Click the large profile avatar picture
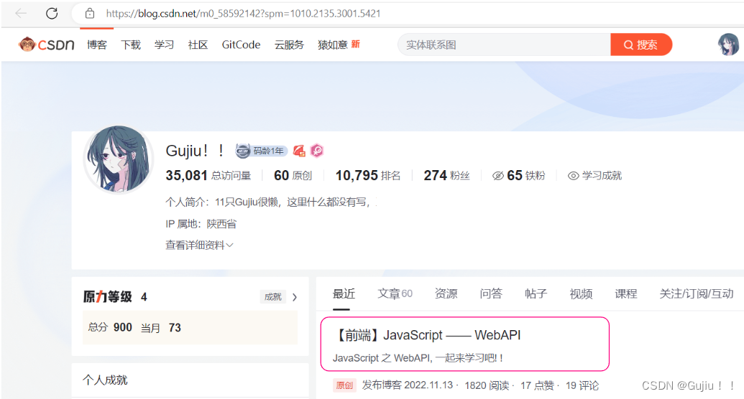 pyautogui.click(x=119, y=159)
